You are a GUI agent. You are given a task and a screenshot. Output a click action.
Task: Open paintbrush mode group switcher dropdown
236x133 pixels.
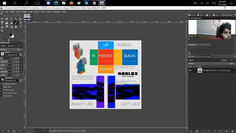[20, 46]
